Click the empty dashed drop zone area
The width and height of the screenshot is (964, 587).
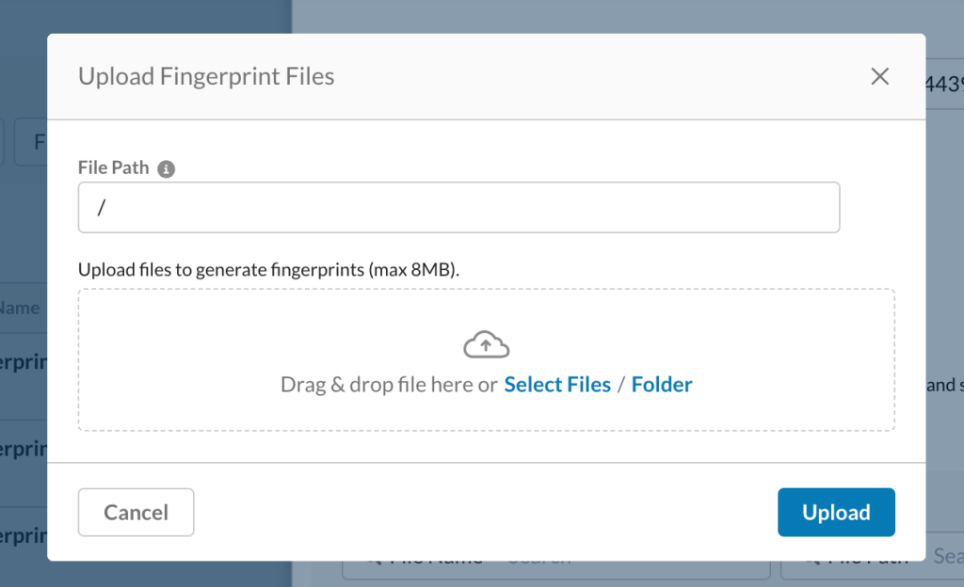(x=487, y=359)
